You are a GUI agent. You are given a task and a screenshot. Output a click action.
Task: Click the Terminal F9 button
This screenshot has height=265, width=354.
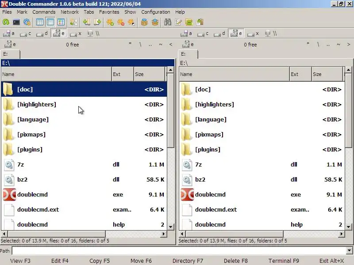pos(284,261)
